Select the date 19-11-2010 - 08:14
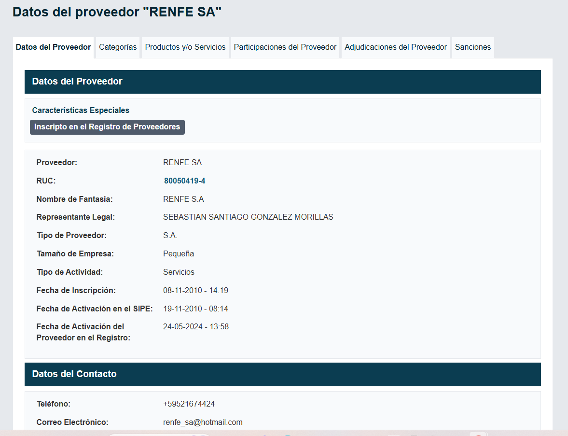The height and width of the screenshot is (436, 568). tap(195, 309)
